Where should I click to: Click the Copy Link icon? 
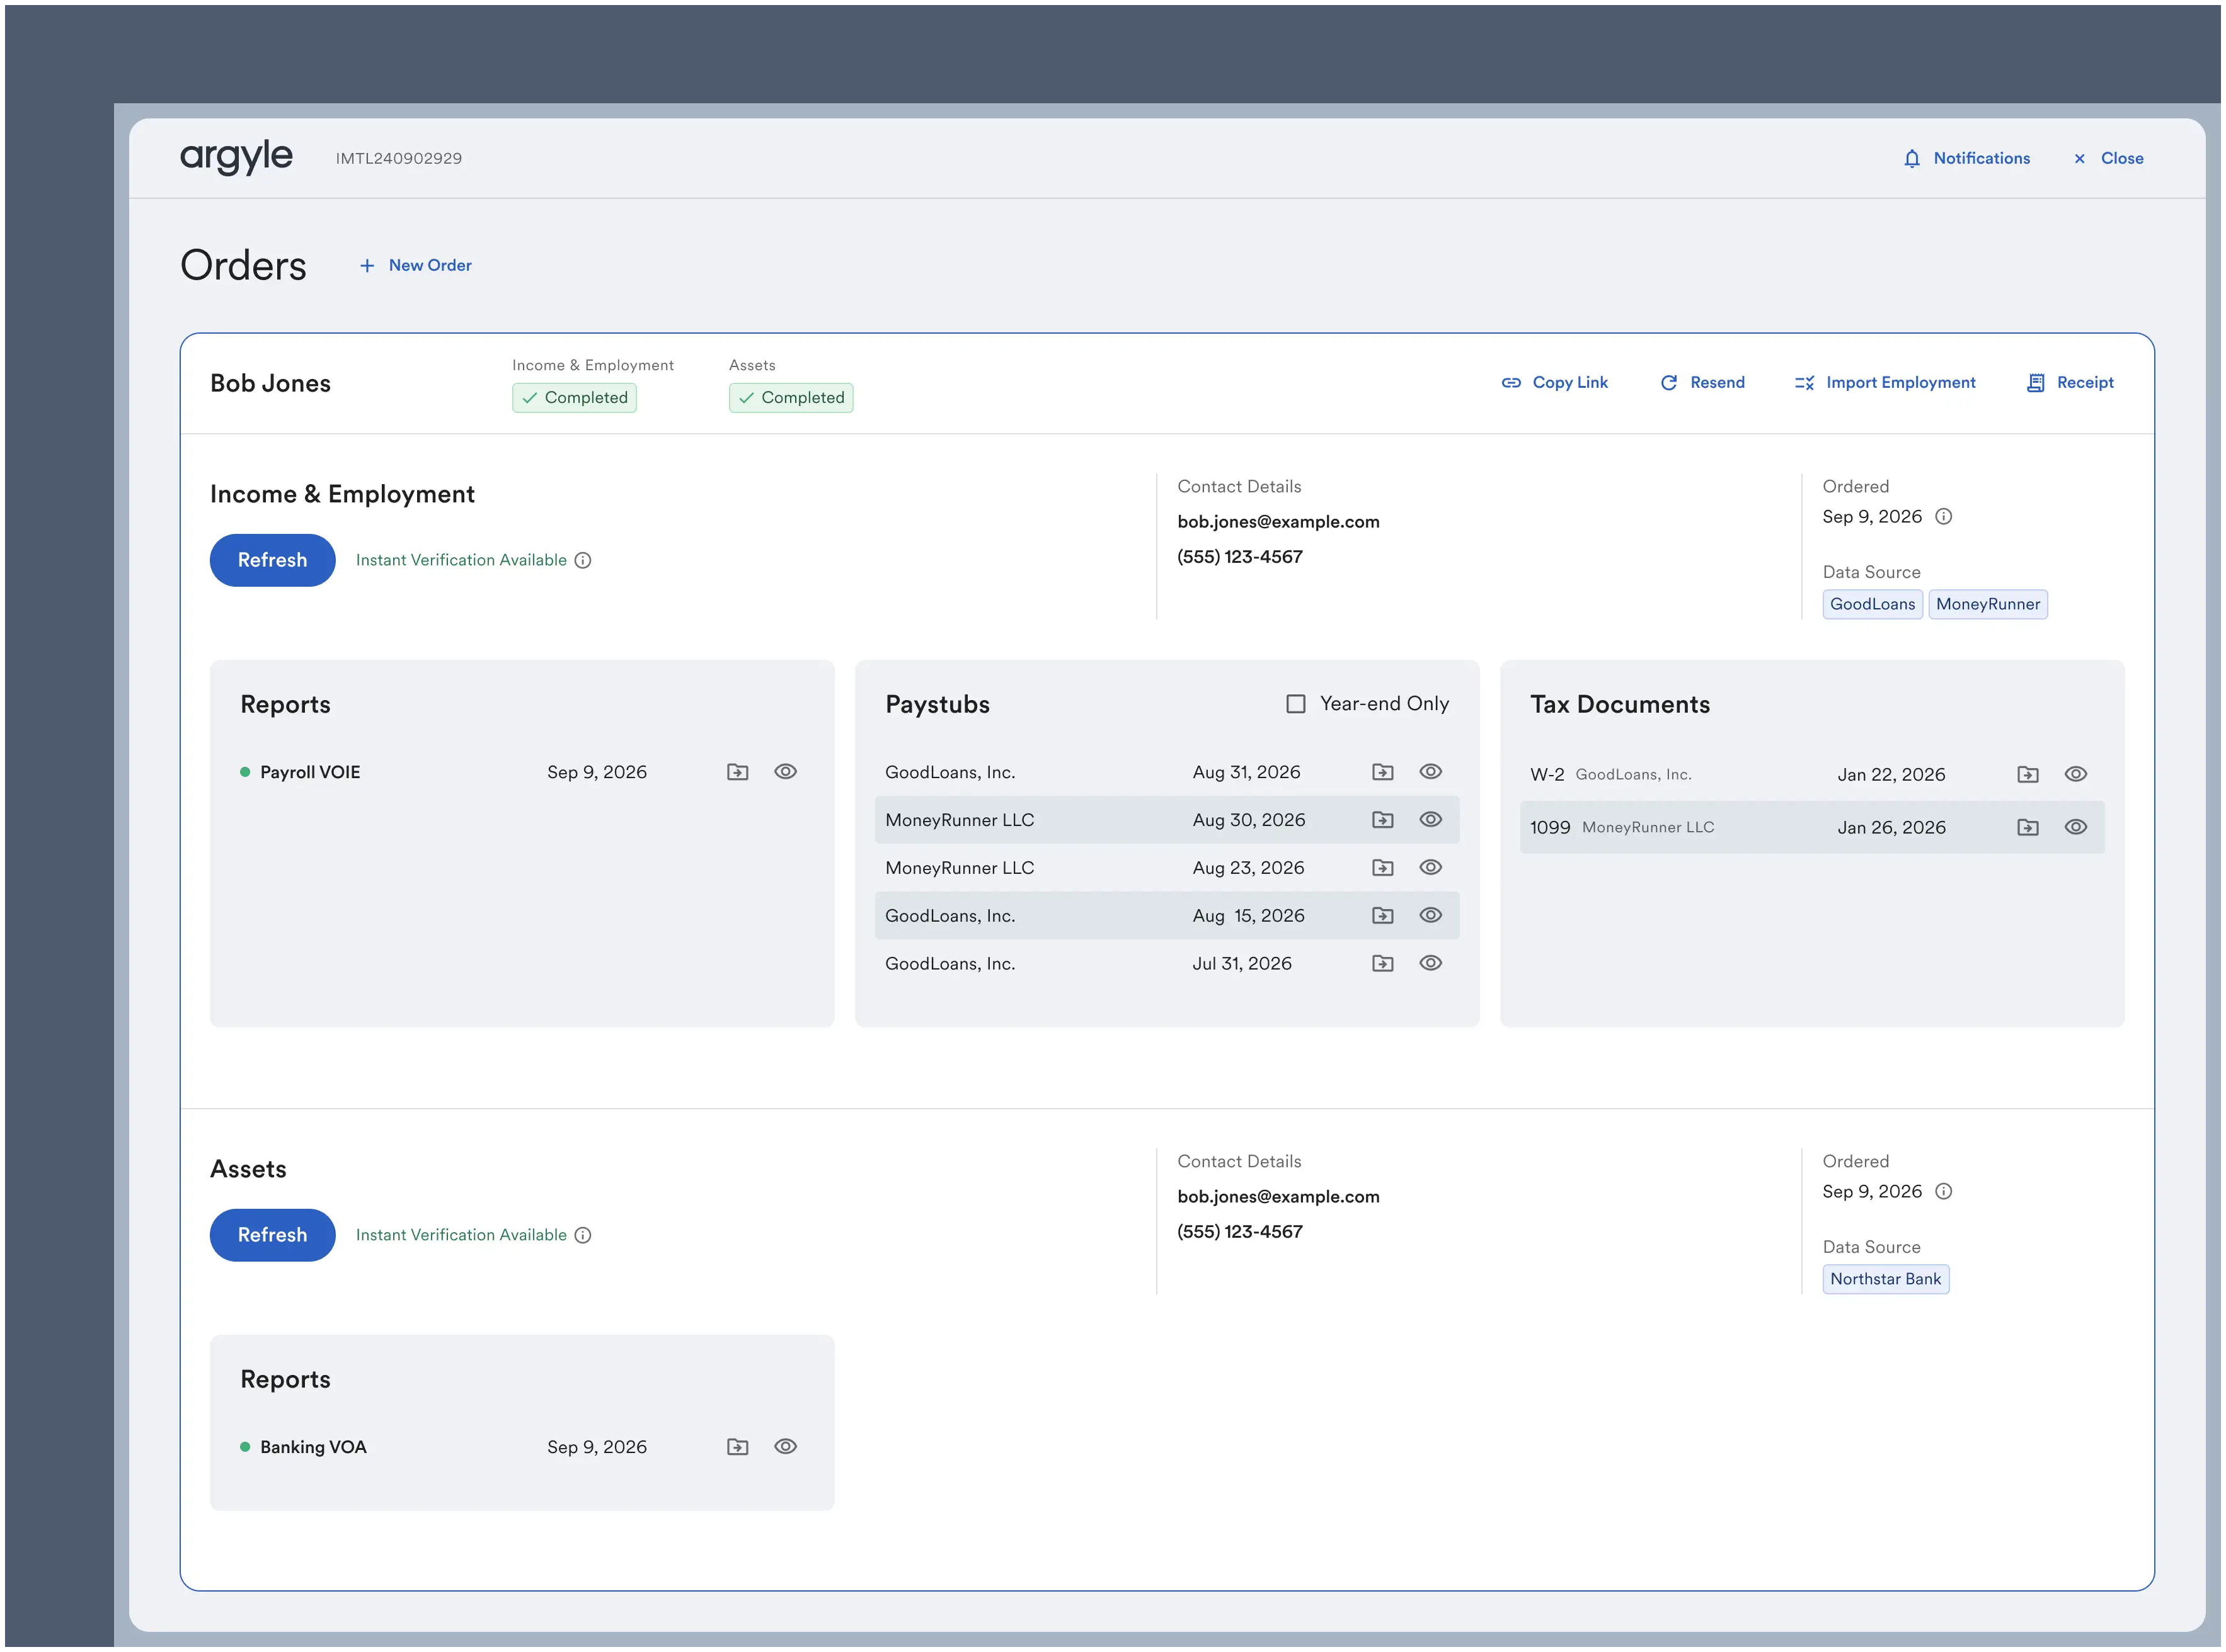1512,382
